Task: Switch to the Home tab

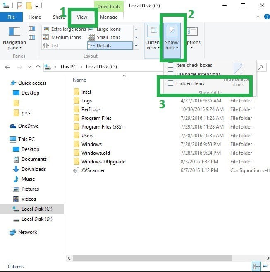Action: coord(35,17)
